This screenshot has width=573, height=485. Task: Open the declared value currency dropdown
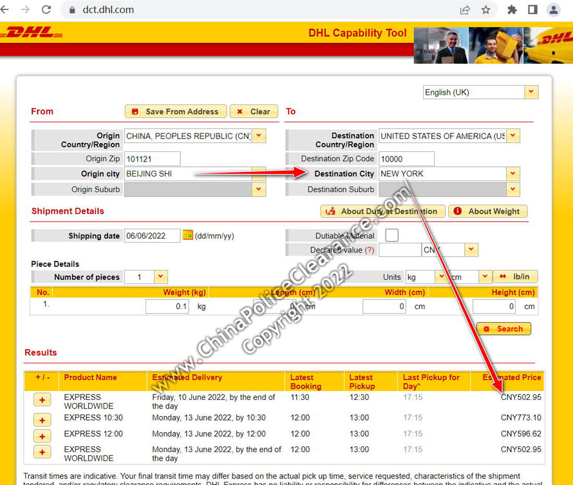(471, 250)
